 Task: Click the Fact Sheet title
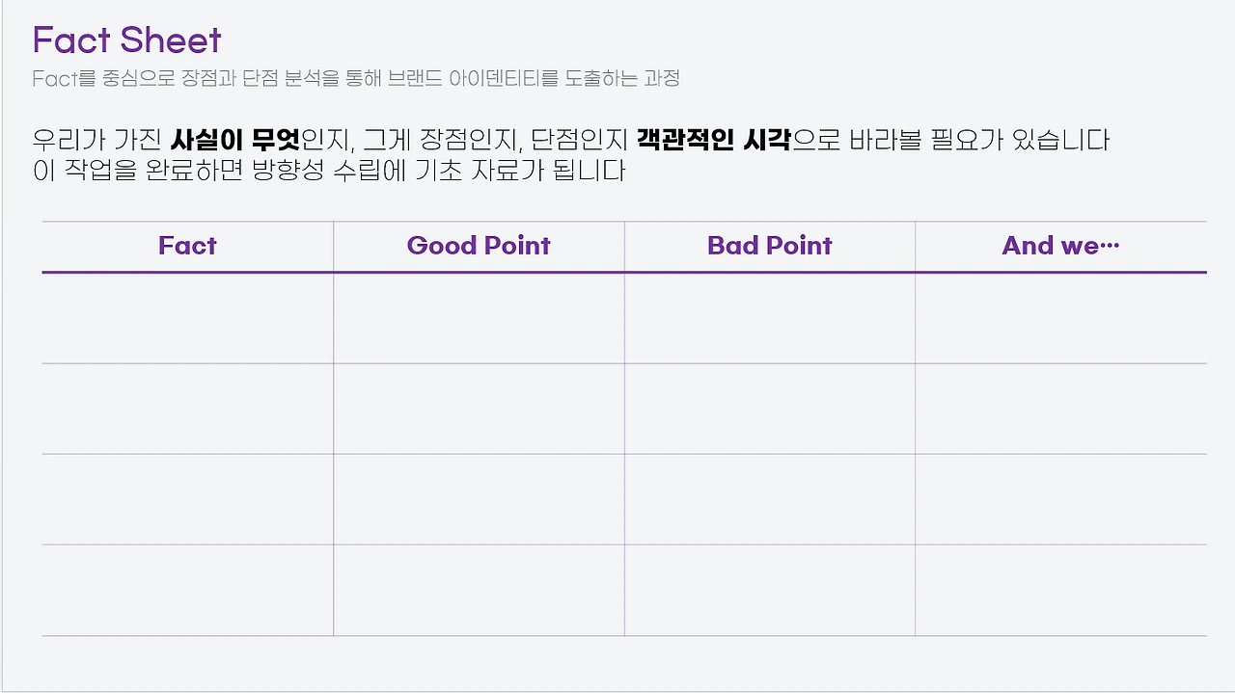126,40
